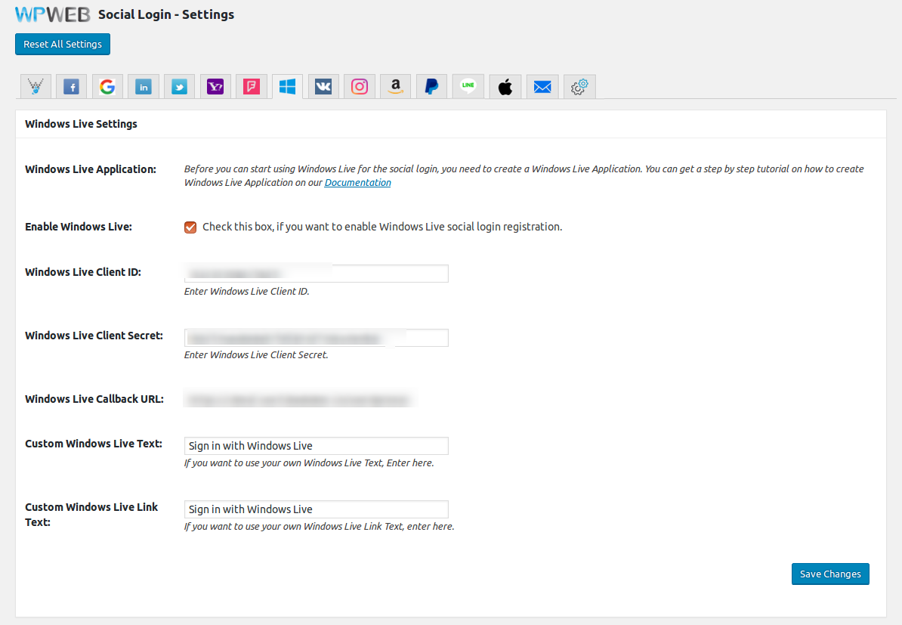
Task: Disable the Enable Windows Live checkbox
Action: coord(190,227)
